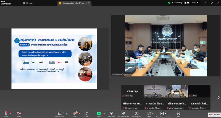
Task: Open the Zoom Workplace dropdown arrow
Action: pyautogui.click(x=16, y=3)
